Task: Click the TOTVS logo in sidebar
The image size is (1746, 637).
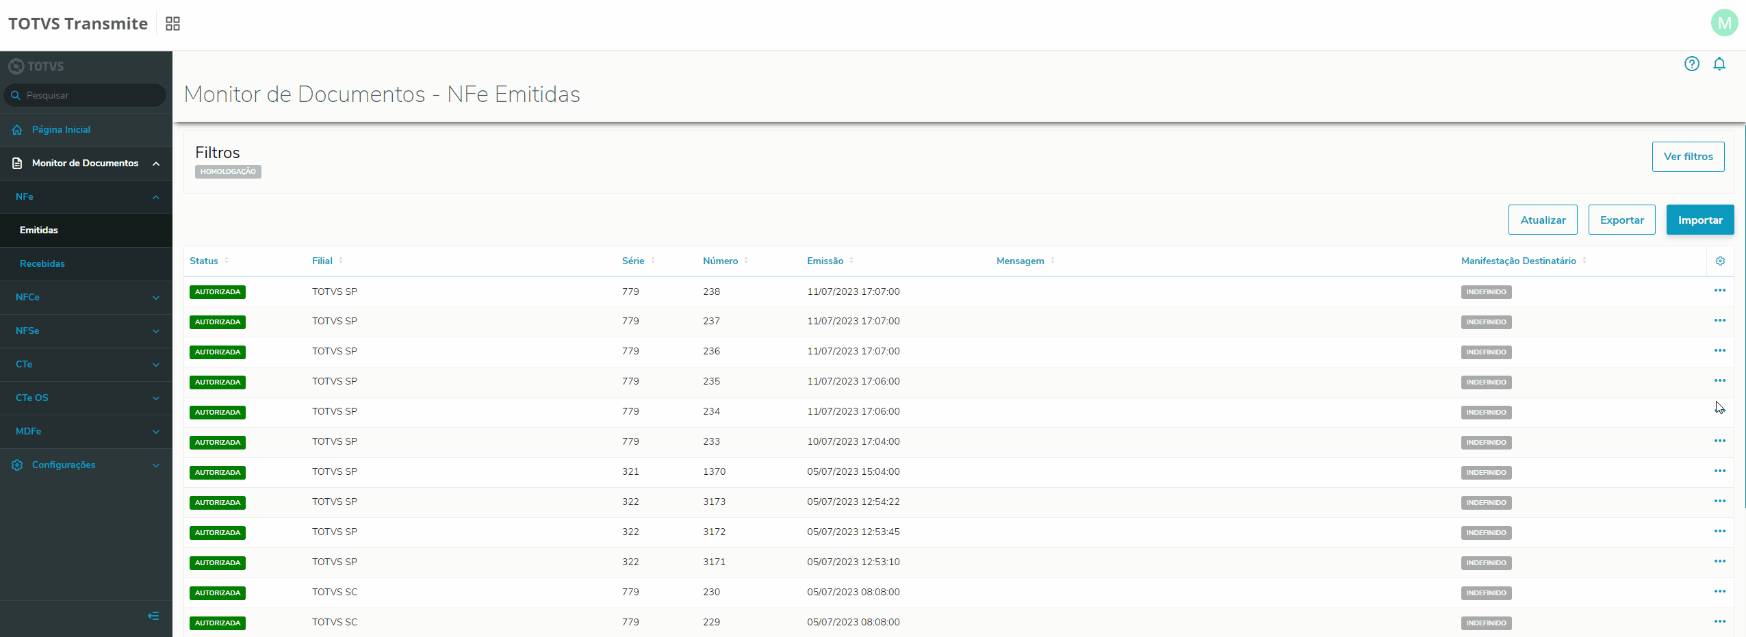Action: [36, 66]
